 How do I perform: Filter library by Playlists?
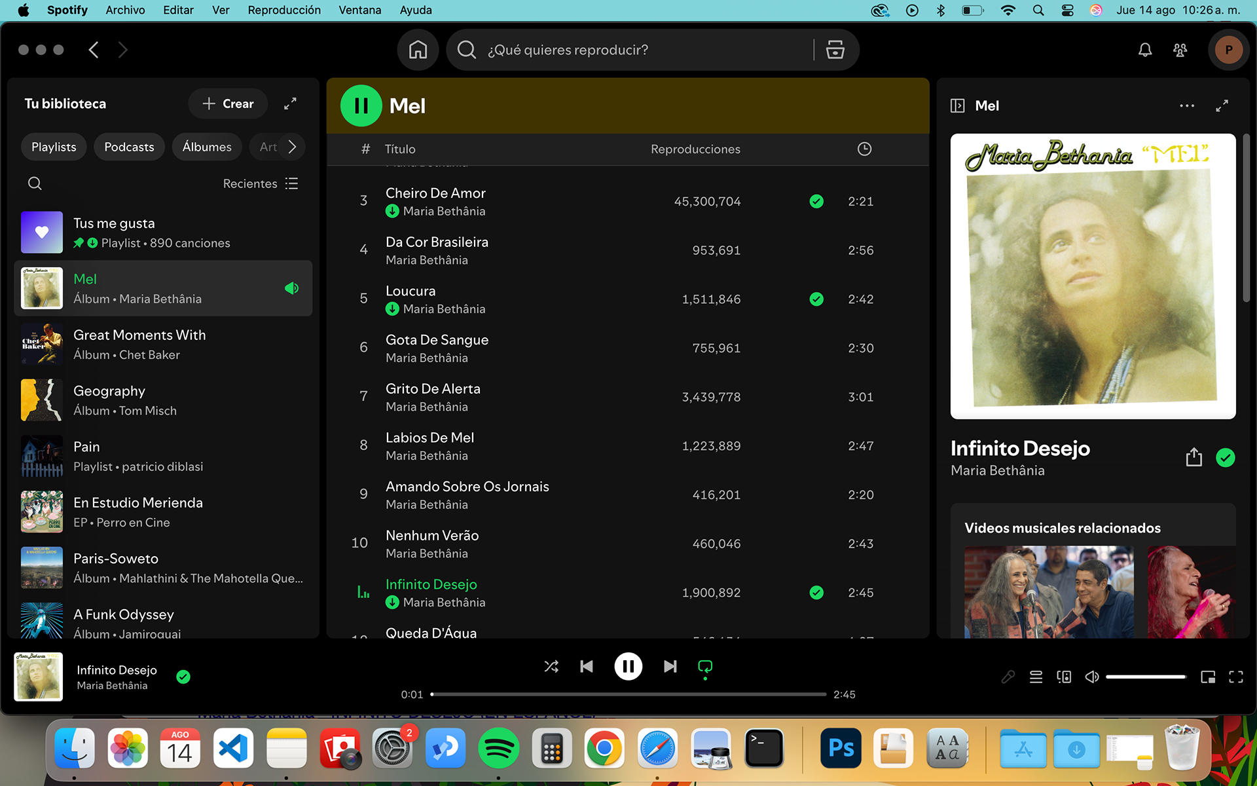(x=54, y=147)
